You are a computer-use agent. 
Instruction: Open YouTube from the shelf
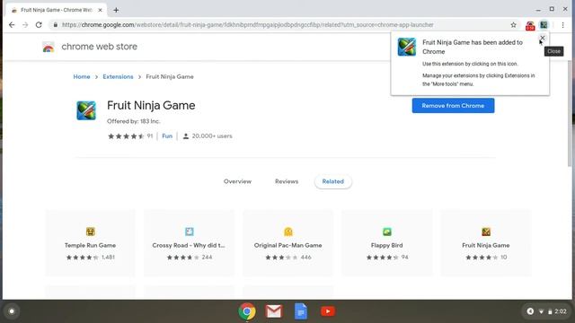[x=327, y=311]
